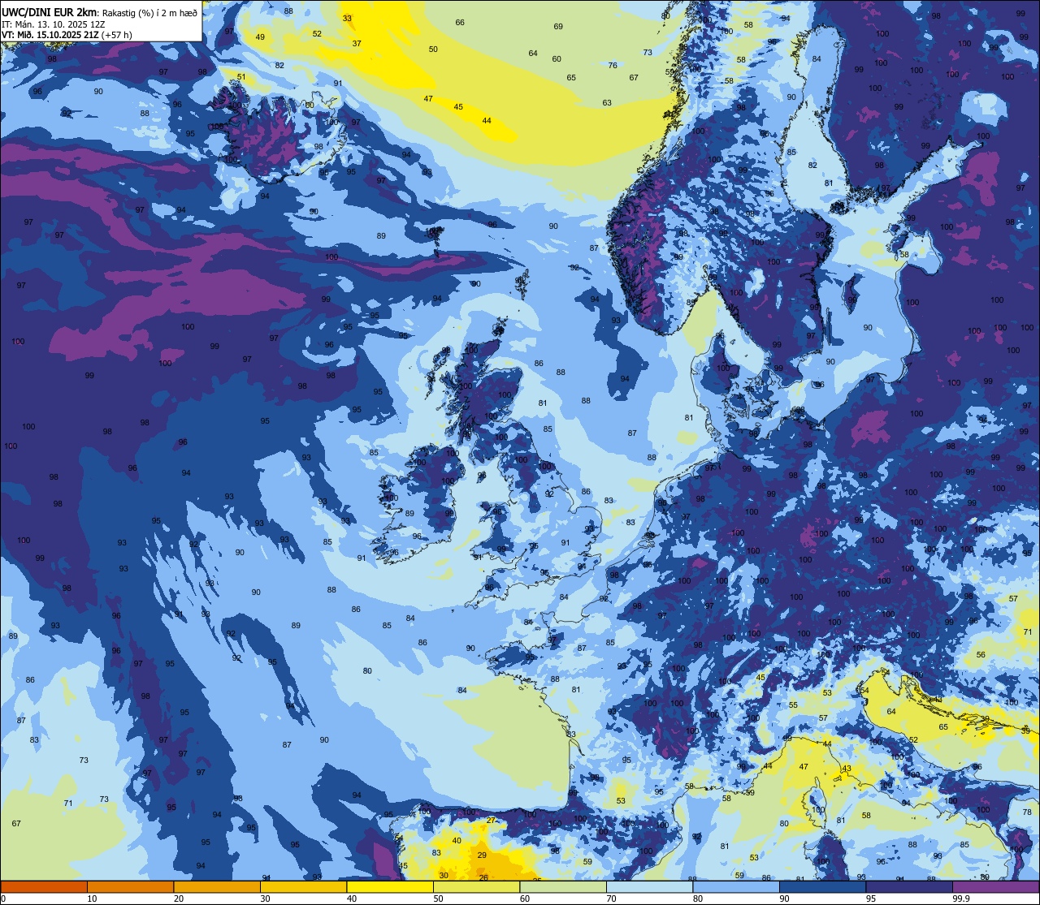
Task: Click the humidity value 69 on the map
Action: pos(558,27)
